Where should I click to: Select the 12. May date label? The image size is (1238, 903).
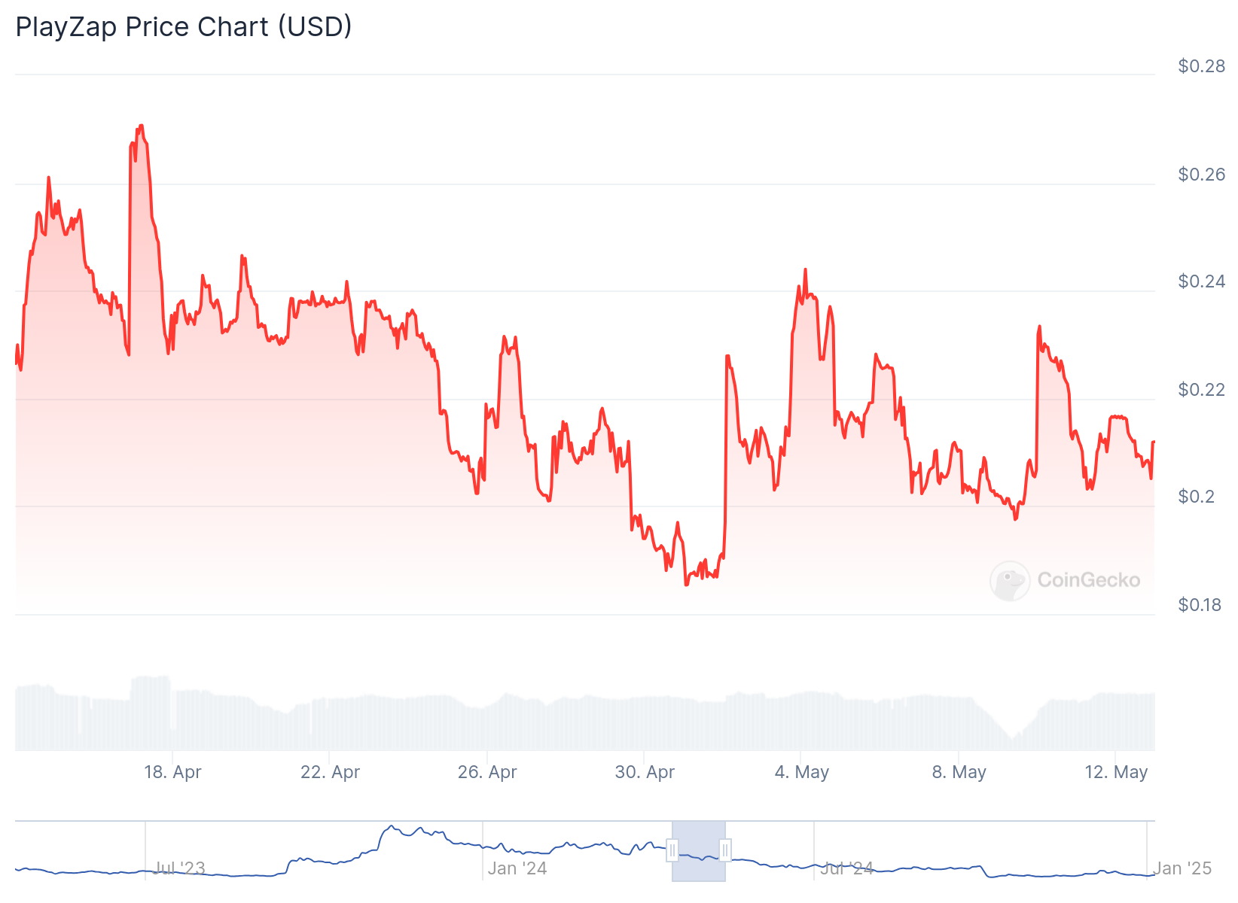pyautogui.click(x=1116, y=772)
